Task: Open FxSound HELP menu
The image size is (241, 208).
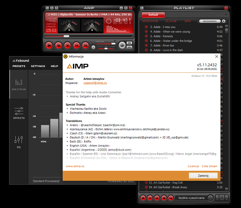Action: pos(54,66)
